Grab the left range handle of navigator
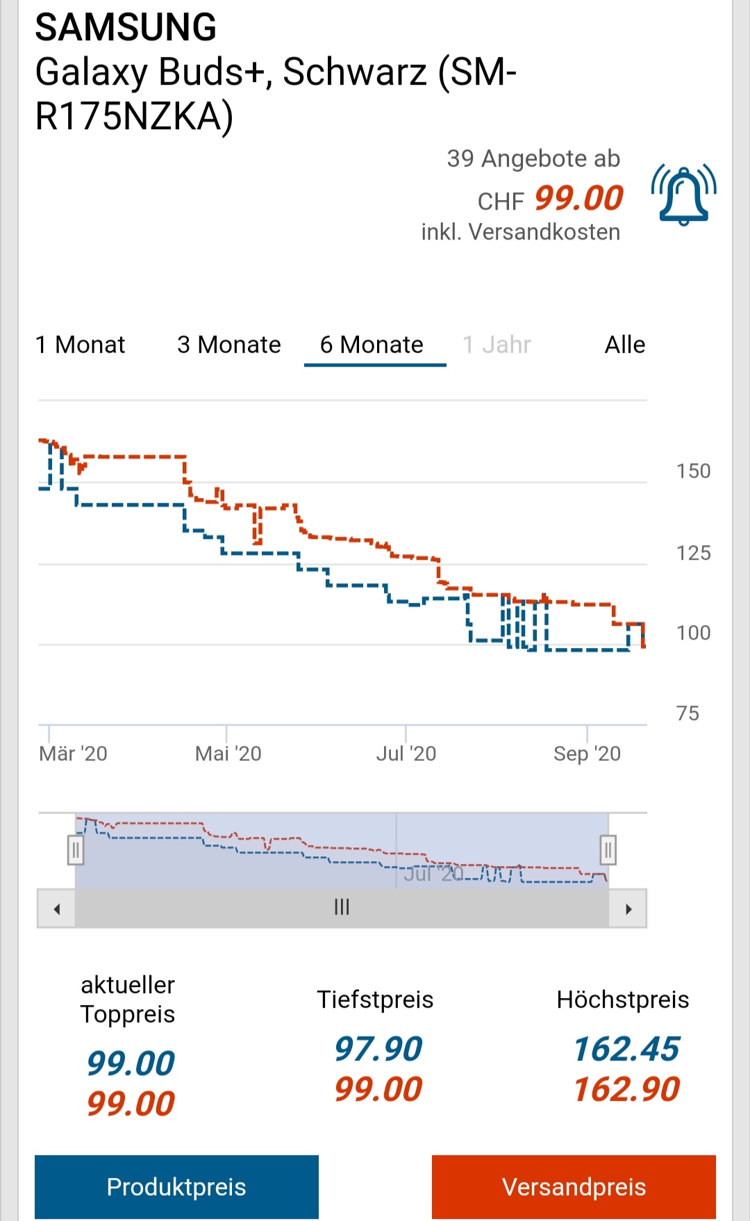 click(76, 849)
